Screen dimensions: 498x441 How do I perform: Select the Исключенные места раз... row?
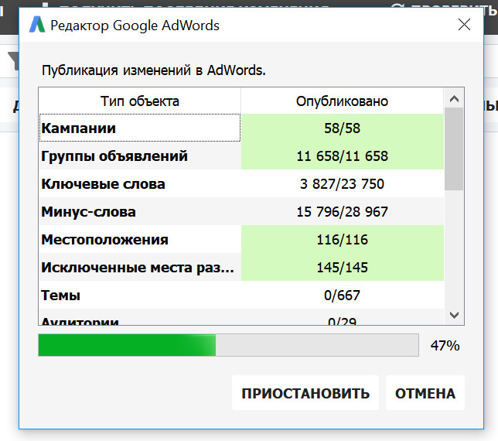[241, 267]
